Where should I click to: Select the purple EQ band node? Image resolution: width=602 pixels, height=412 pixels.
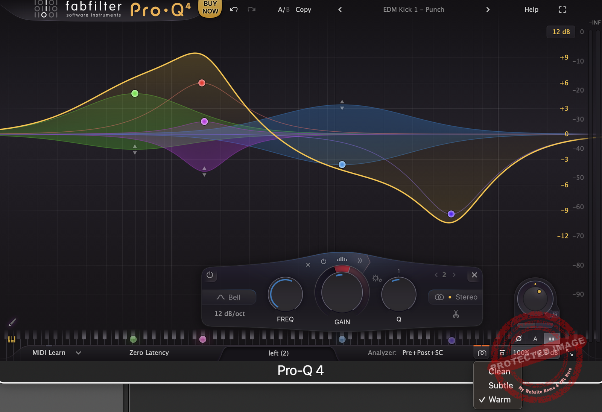451,214
